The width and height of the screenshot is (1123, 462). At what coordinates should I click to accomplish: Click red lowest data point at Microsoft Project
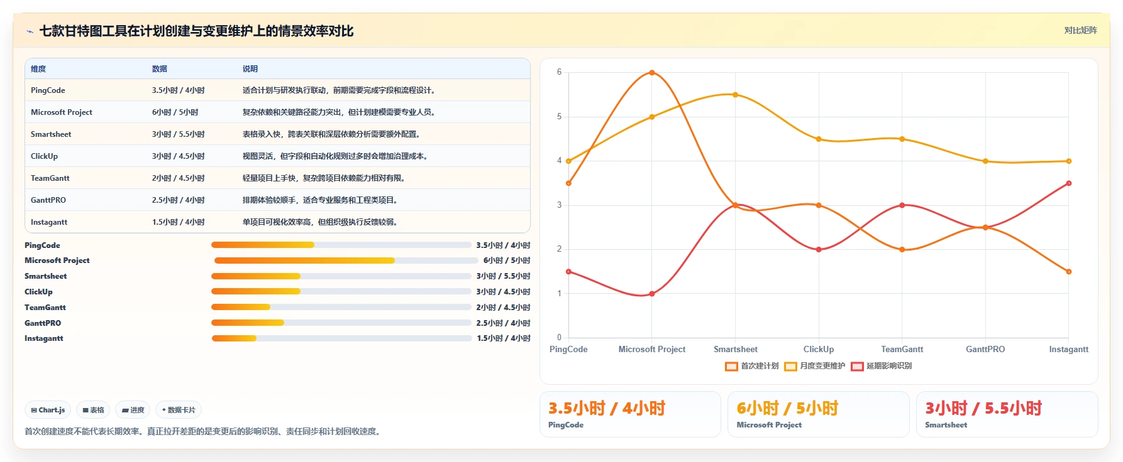coord(652,294)
